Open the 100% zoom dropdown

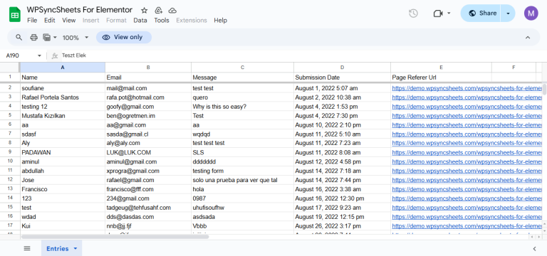click(75, 38)
